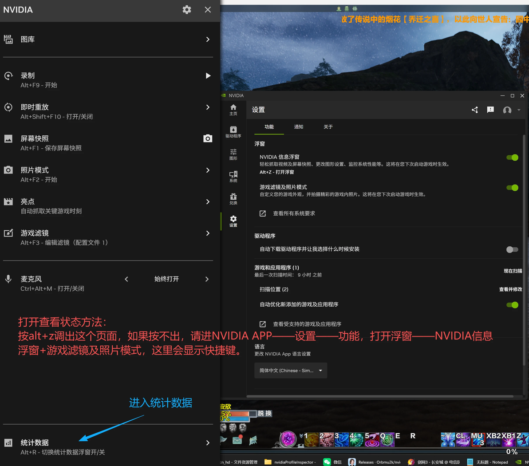Viewport: 529px width, 466px height.
Task: Click the horizontal scrollbar below the settings panel
Action: [x=380, y=396]
